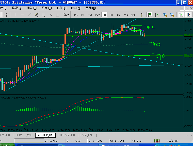This screenshot has height=146, width=193.
Task: Click the 16 Mar 05:00 time label
Action: [x=145, y=130]
